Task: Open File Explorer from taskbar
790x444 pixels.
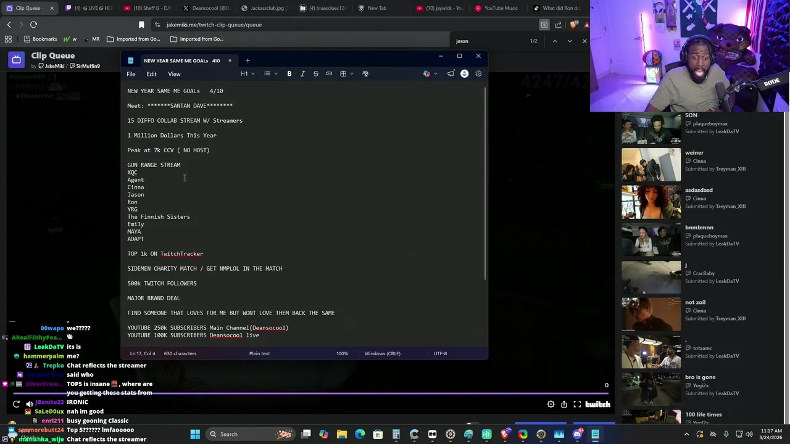Action: click(x=342, y=434)
